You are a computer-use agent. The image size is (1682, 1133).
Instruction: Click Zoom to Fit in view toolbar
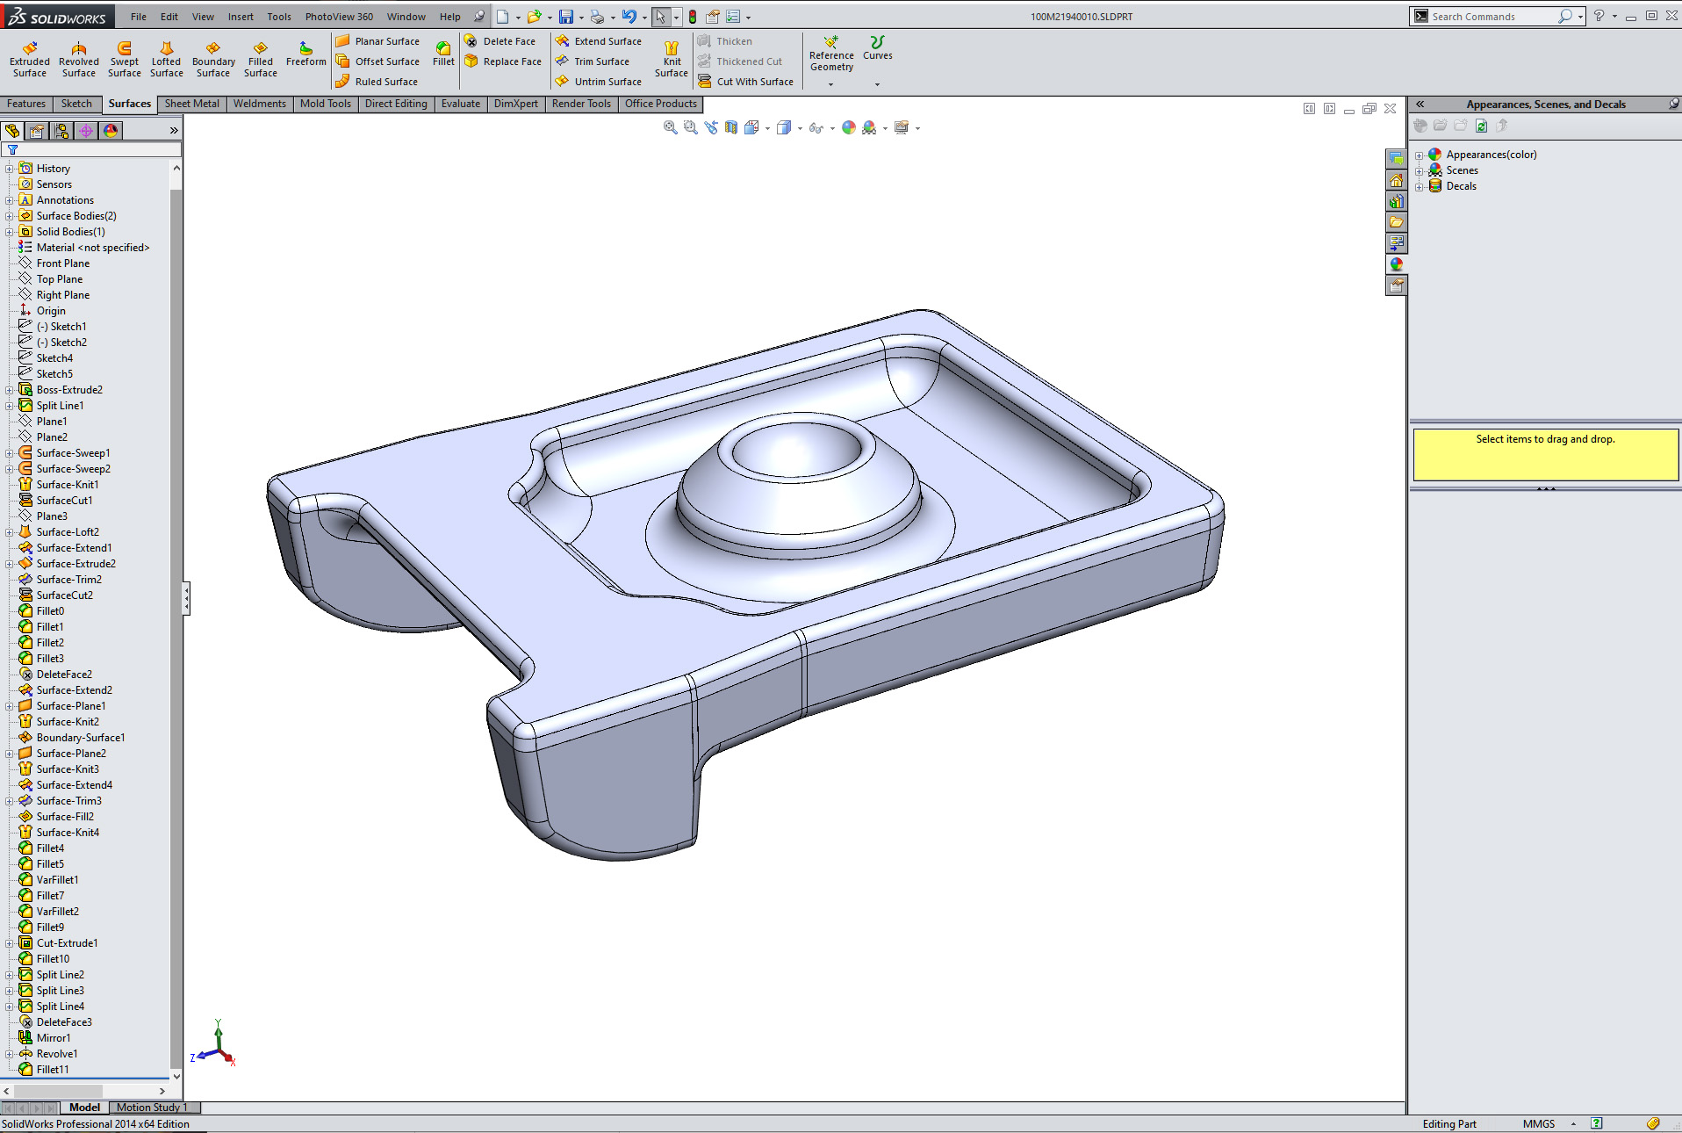(671, 128)
